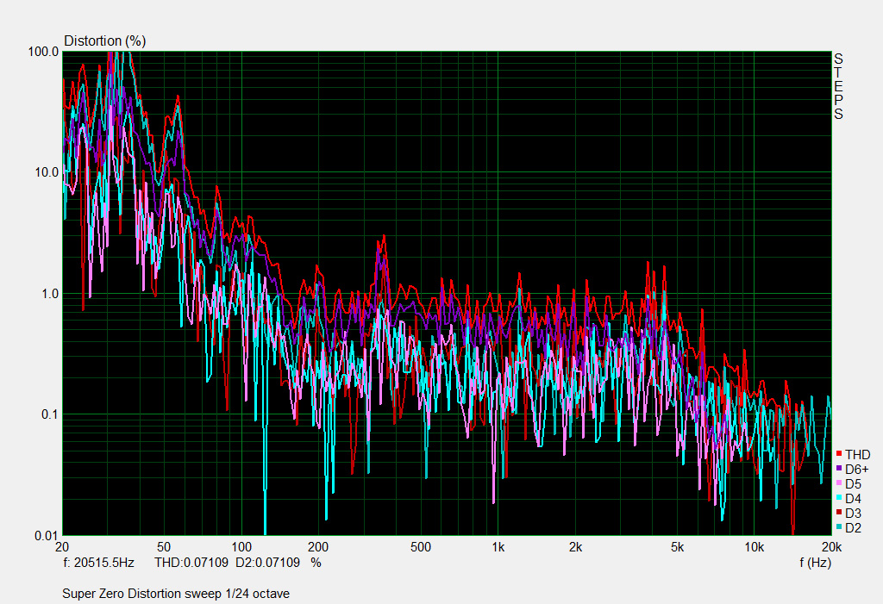Click the 500 frequency axis label
Image resolution: width=883 pixels, height=604 pixels.
(x=421, y=547)
